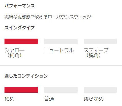Click the horizontal divider line between sections
Image resolution: width=122 pixels, height=106 pixels.
pos(61,65)
